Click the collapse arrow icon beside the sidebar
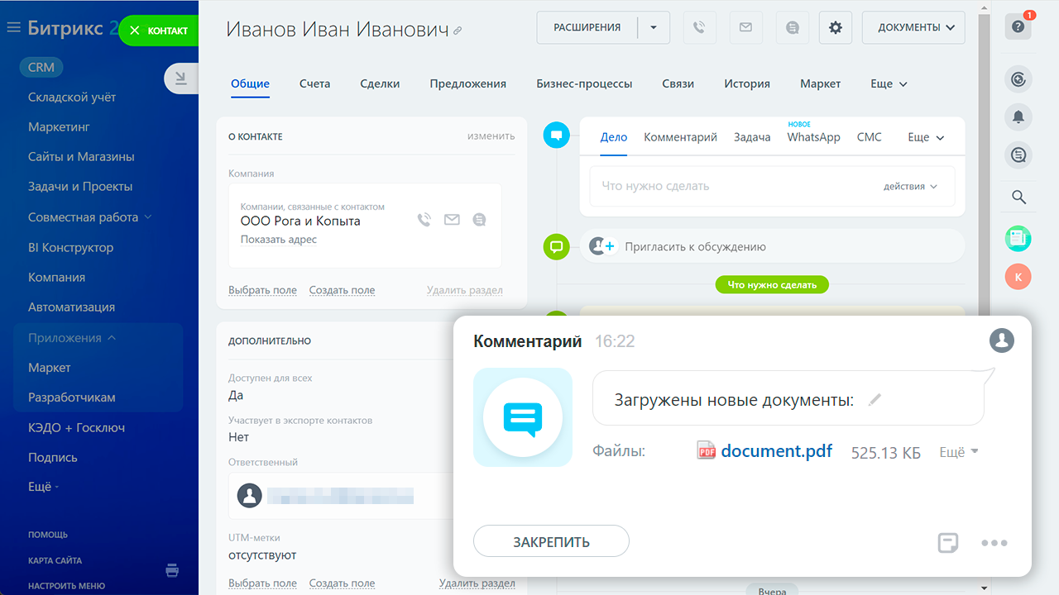The image size is (1059, 595). coord(181,79)
